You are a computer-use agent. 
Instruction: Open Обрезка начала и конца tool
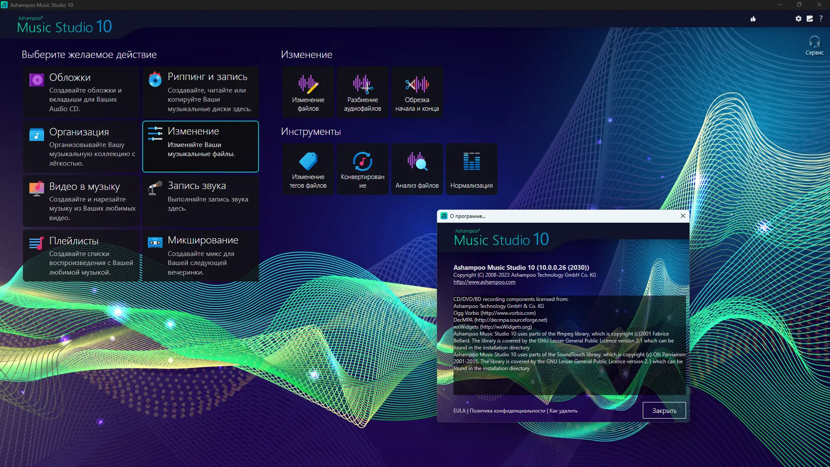tap(417, 92)
